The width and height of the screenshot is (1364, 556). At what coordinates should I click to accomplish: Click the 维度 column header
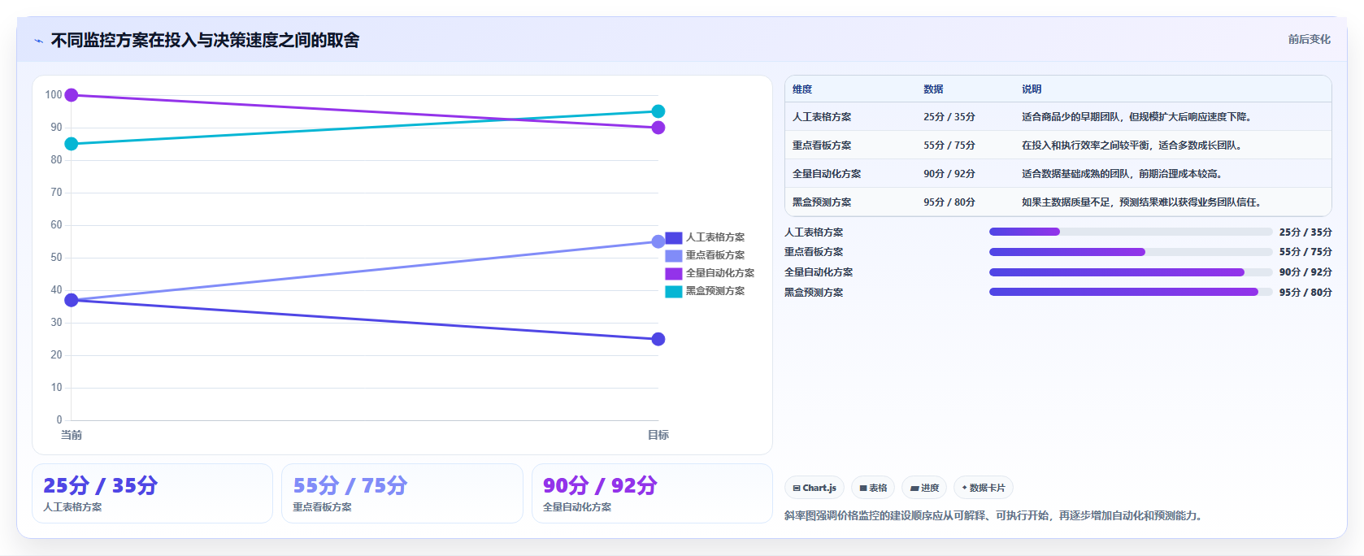(x=802, y=89)
